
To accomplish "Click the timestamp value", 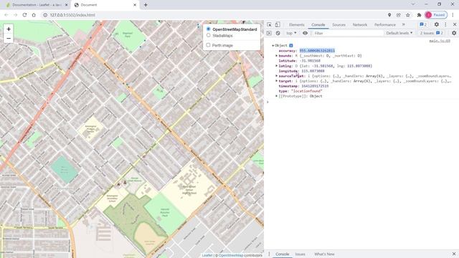I will coord(315,86).
